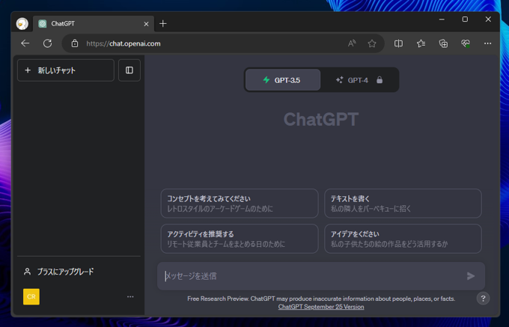Choose the アクティビティを推奨する suggestion card
This screenshot has height=327, width=509.
240,239
